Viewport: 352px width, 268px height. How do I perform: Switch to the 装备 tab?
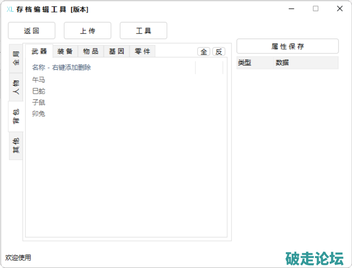coord(65,51)
